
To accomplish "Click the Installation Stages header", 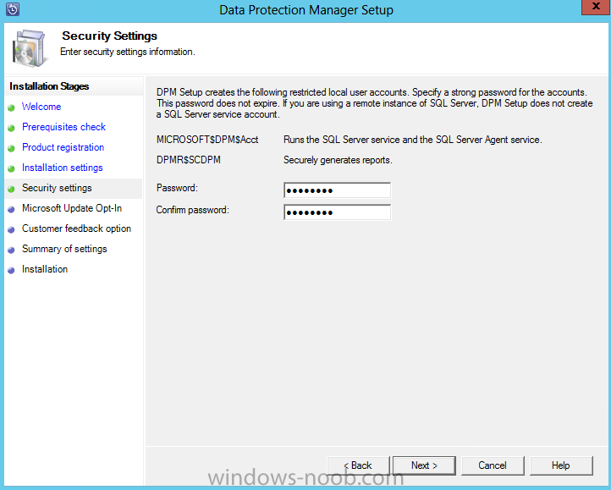I will (x=49, y=86).
